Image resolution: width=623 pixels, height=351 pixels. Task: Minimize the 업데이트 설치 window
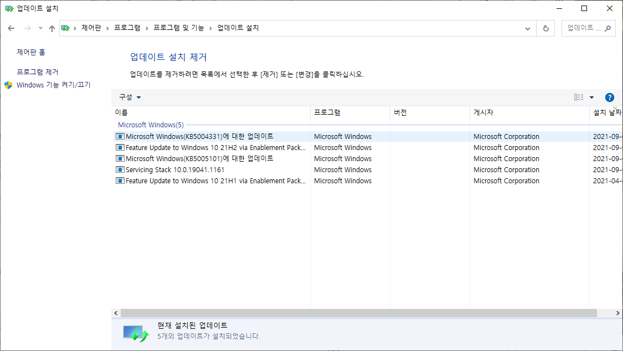[x=559, y=8]
